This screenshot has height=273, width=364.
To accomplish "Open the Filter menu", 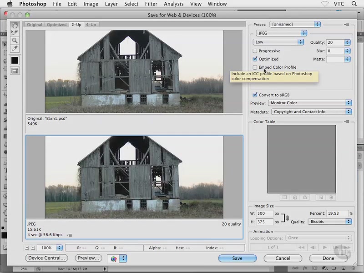I will click(x=151, y=4).
